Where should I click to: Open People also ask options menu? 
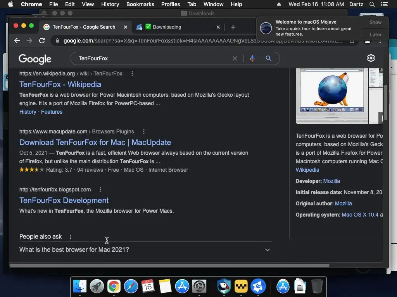coord(71,237)
